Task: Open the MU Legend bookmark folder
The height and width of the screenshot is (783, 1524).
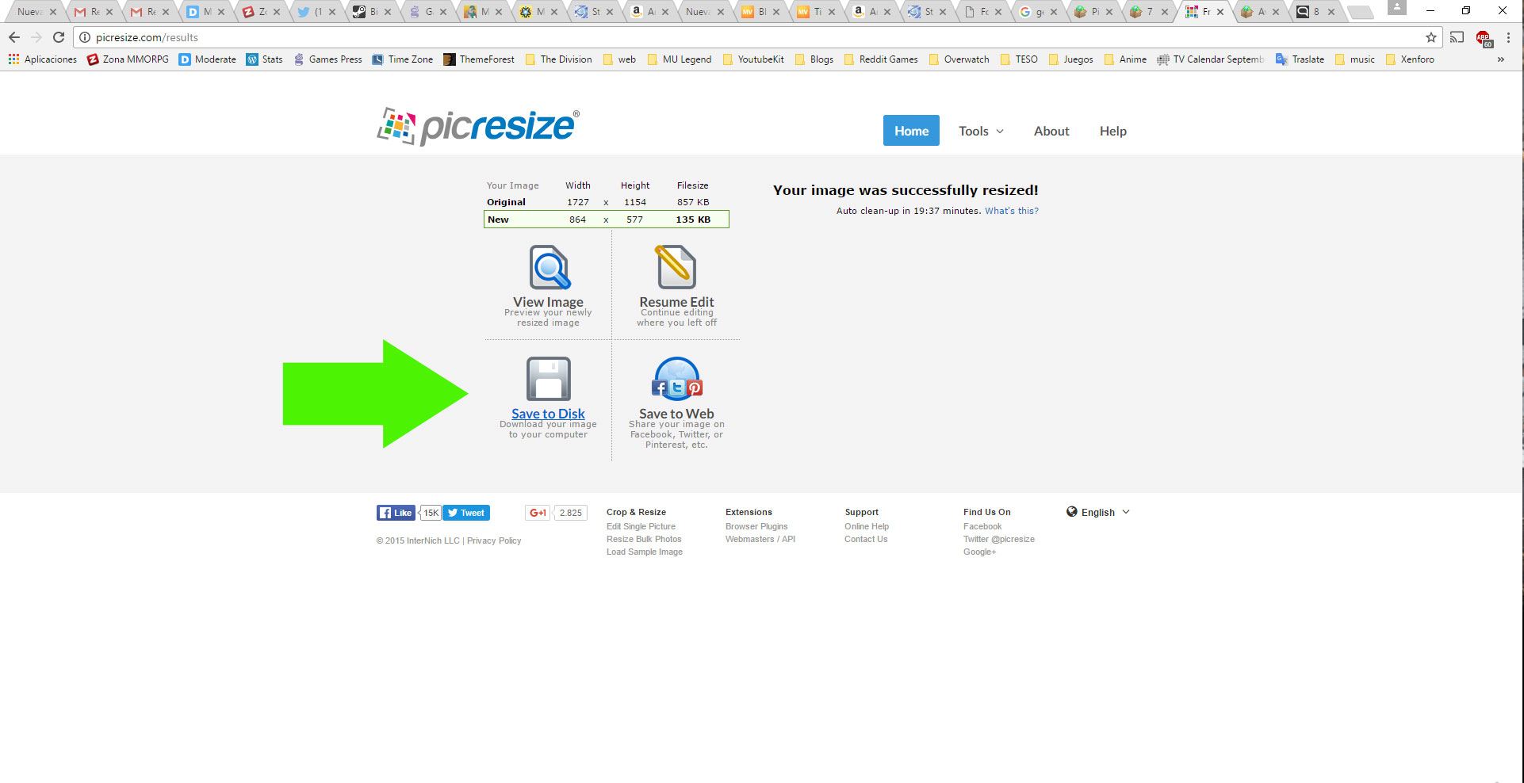Action: point(680,59)
